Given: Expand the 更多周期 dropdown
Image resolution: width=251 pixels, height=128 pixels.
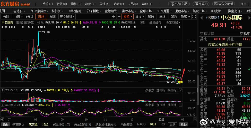Looking at the screenshot, I should [x=67, y=16].
